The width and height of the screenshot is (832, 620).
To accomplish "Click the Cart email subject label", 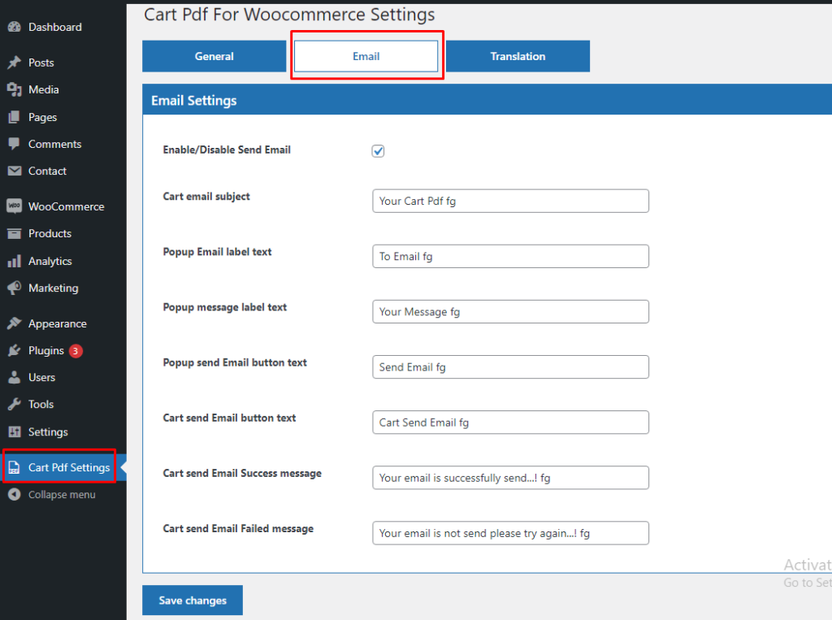I will click(206, 197).
